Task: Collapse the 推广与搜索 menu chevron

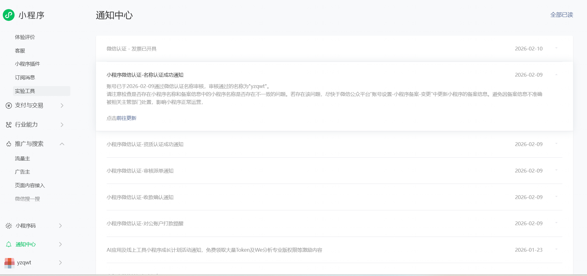Action: 62,144
